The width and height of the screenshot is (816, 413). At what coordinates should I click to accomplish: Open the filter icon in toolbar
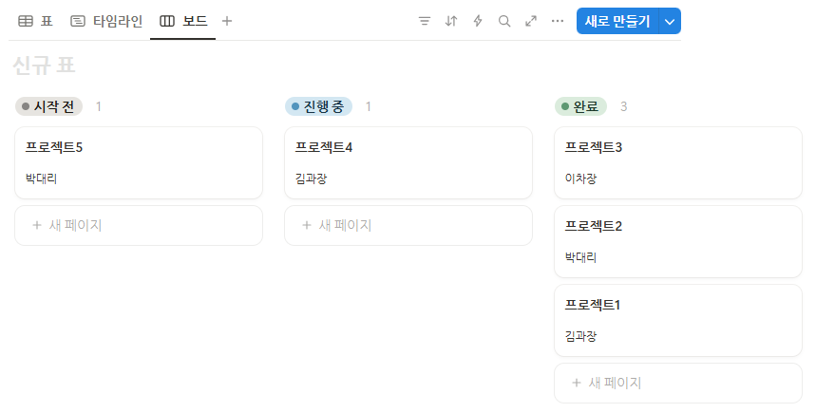tap(425, 21)
